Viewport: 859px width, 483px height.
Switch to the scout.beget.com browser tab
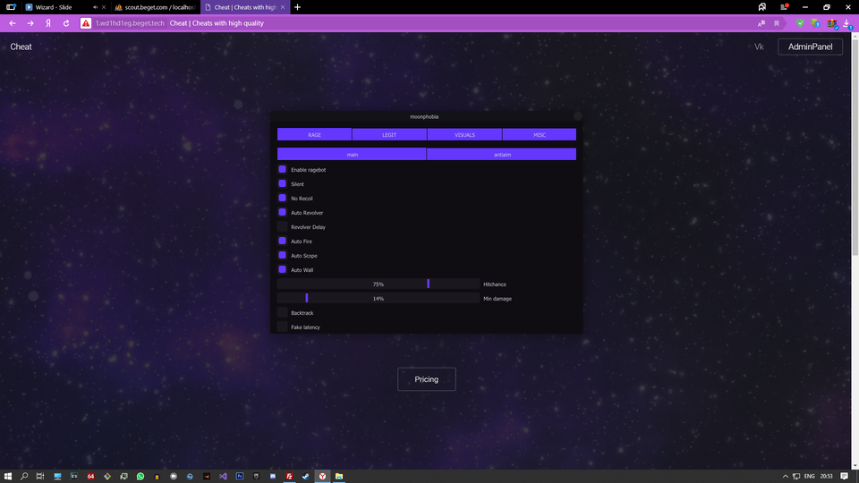(x=152, y=7)
